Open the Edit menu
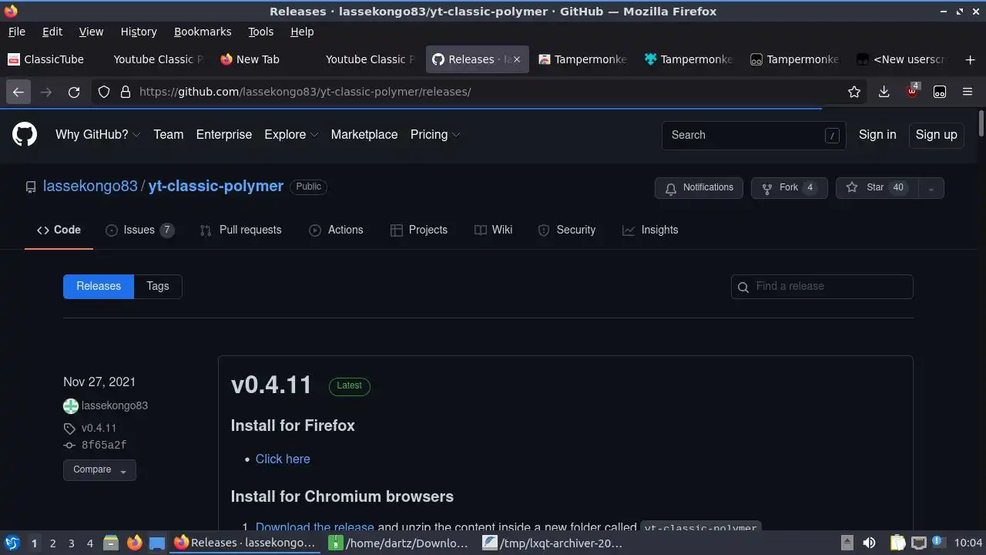 [x=52, y=32]
